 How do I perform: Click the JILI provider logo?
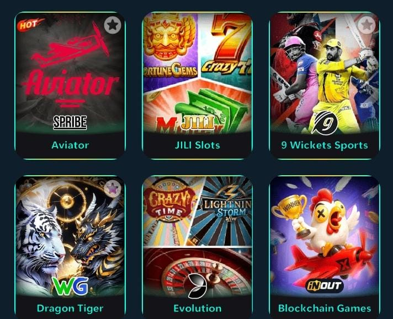click(197, 122)
